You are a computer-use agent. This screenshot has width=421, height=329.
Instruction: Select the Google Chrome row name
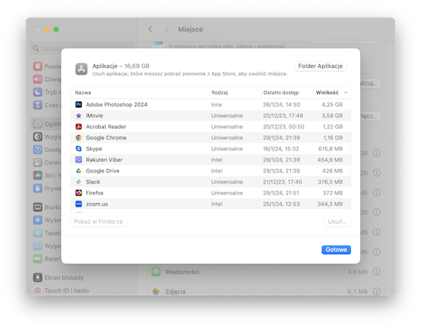pyautogui.click(x=106, y=138)
